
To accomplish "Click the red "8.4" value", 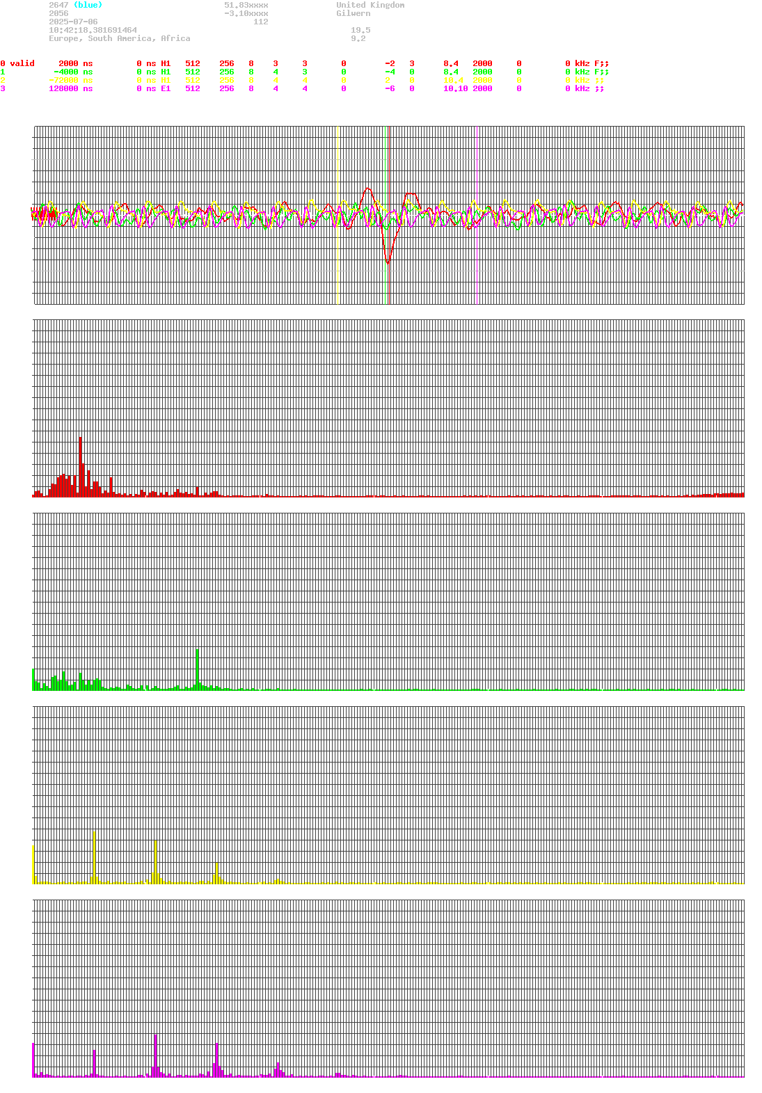I will coord(451,63).
